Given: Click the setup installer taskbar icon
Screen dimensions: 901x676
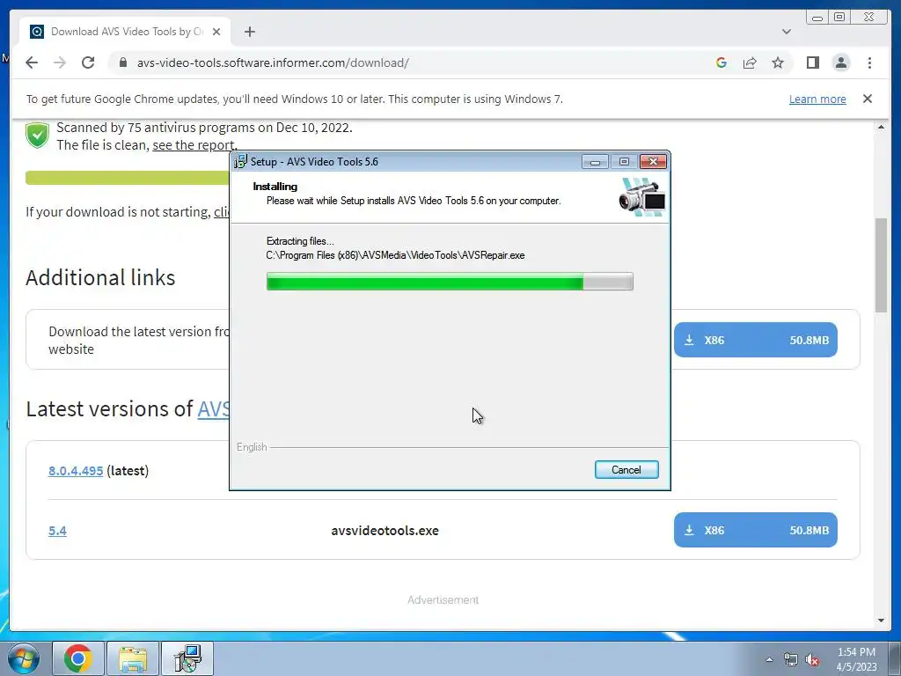Looking at the screenshot, I should 187,658.
